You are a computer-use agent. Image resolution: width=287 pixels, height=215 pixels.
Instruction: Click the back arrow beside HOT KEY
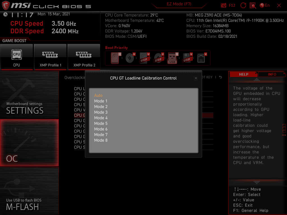pyautogui.click(x=221, y=77)
